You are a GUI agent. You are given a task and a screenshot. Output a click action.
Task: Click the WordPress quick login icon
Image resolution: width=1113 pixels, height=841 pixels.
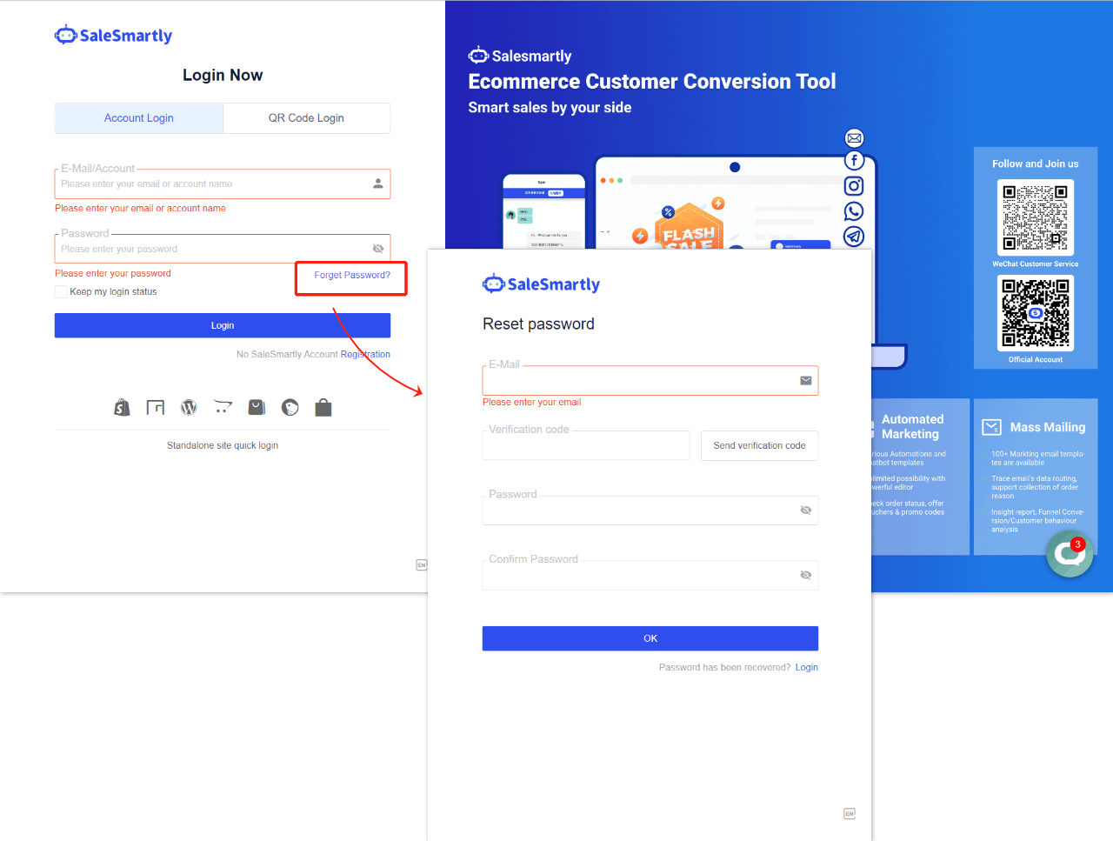(x=189, y=407)
